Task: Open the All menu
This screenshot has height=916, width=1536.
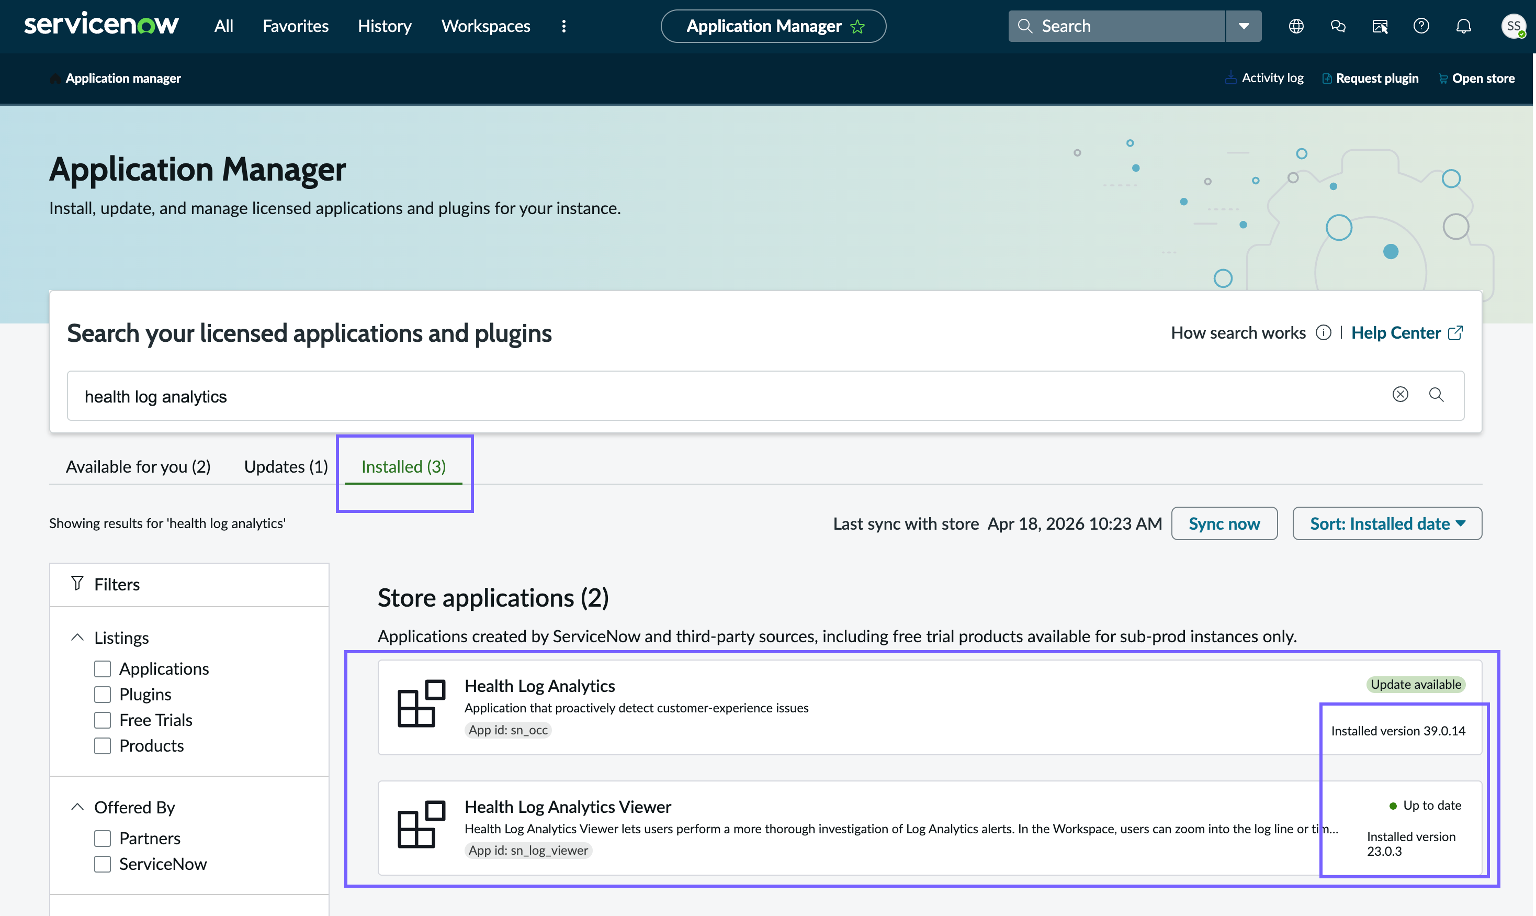Action: click(x=223, y=26)
